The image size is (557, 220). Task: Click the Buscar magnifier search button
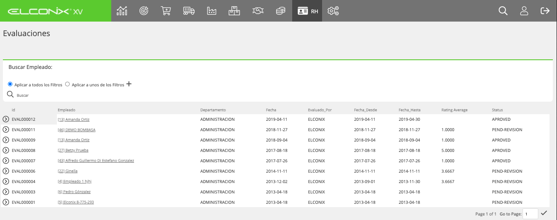(x=10, y=94)
